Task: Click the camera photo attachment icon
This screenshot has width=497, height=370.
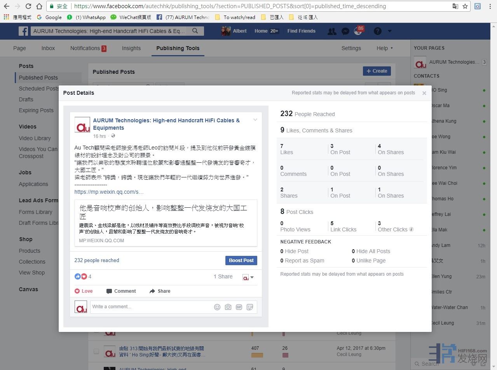Action: (228, 307)
